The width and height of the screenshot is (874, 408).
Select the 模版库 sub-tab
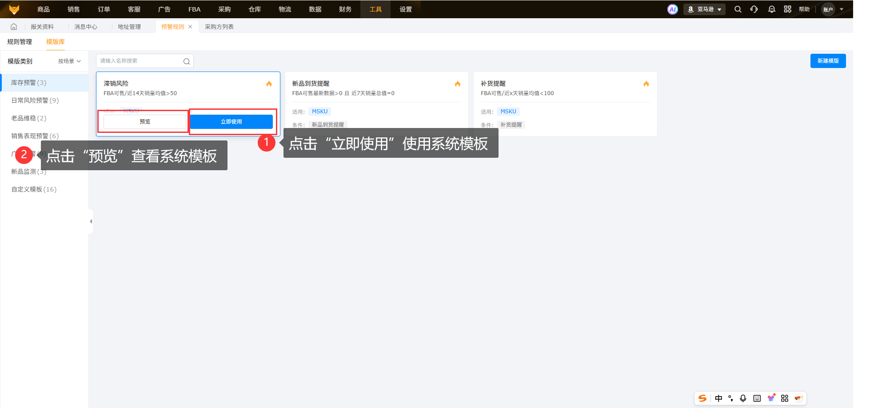tap(56, 42)
